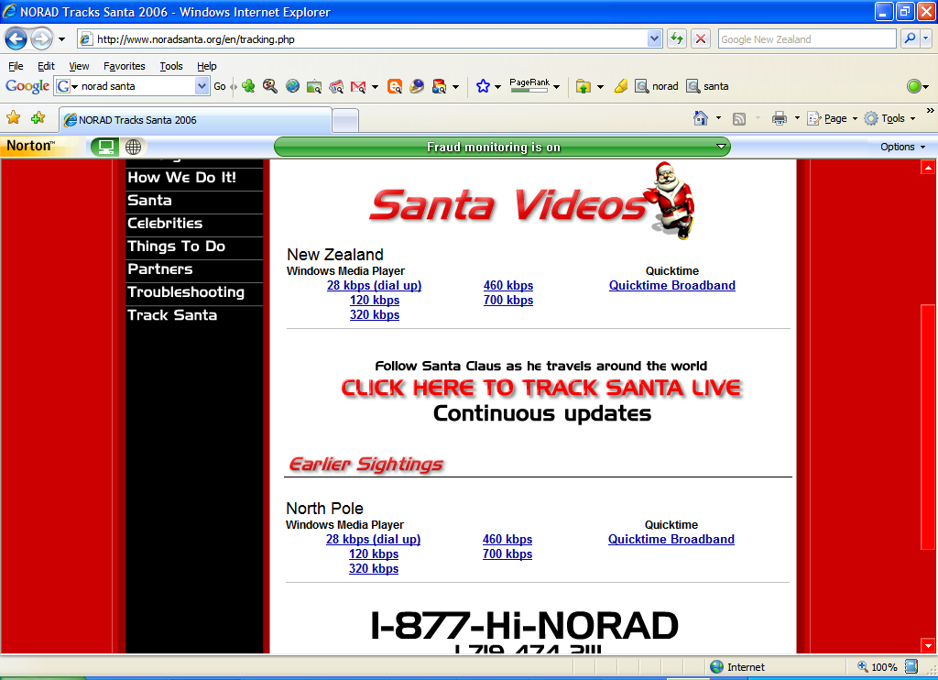Click the Google logo on the toolbar
The height and width of the screenshot is (680, 938).
click(27, 86)
